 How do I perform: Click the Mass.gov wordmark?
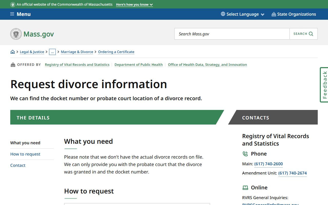39,34
